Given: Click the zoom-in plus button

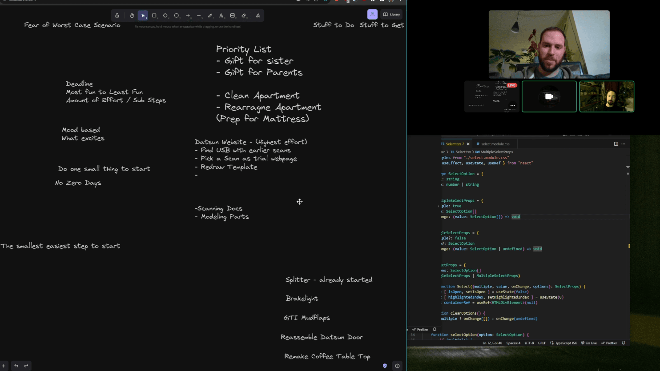Looking at the screenshot, I should (4, 366).
